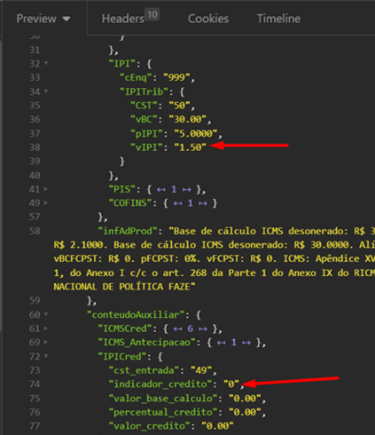Click the "cEnq" key

136,77
